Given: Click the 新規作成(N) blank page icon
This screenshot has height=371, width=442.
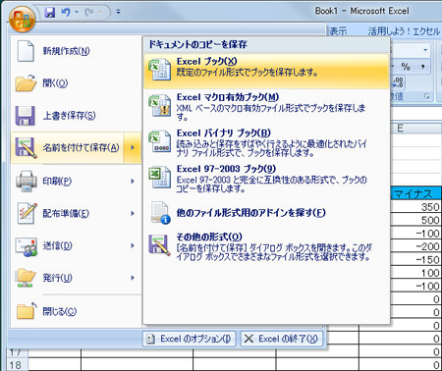Looking at the screenshot, I should [x=26, y=51].
